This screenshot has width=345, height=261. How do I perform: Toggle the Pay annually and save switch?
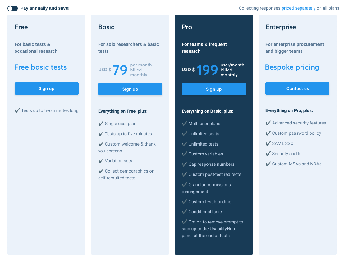13,8
